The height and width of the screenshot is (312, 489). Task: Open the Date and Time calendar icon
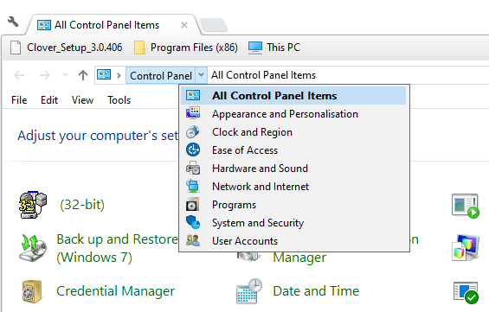click(249, 291)
